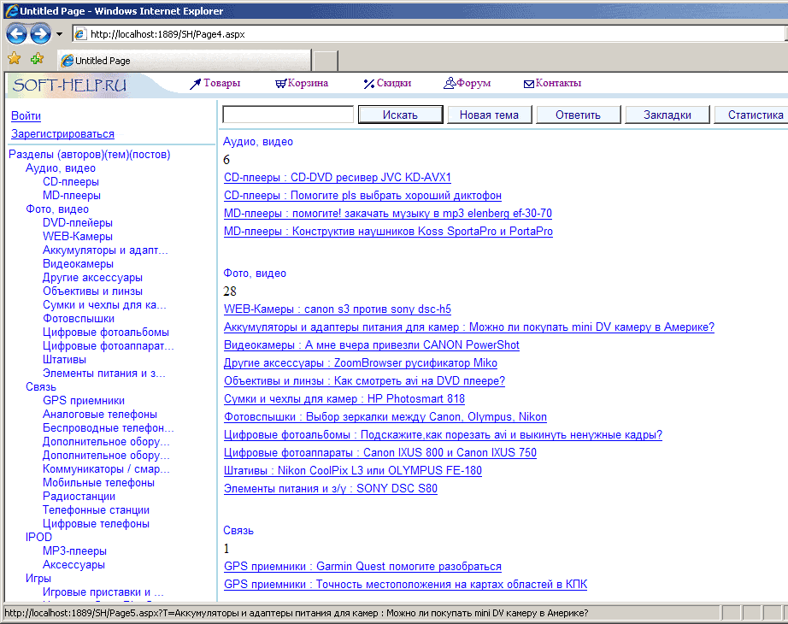
Task: Select Аксессуары under IPOD in sidebar
Action: 74,564
